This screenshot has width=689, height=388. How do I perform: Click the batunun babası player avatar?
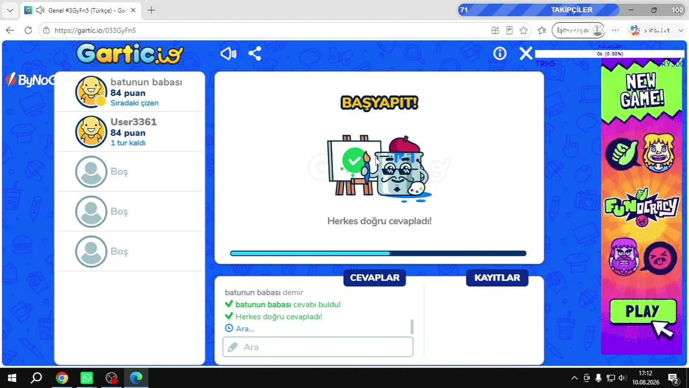pyautogui.click(x=91, y=92)
